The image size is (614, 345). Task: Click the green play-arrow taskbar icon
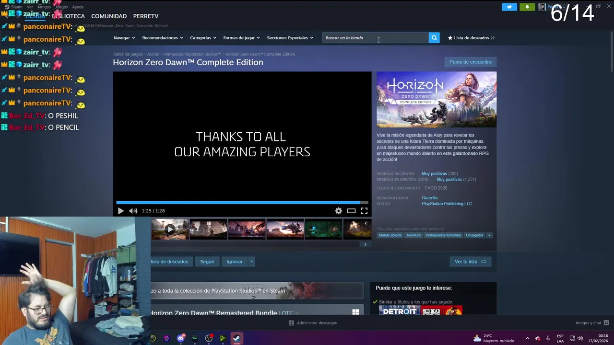223,338
